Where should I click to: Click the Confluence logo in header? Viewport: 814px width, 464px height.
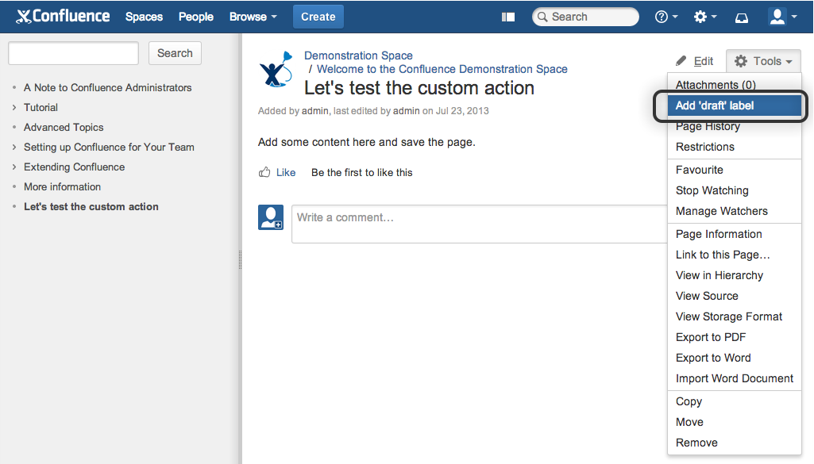tap(65, 17)
